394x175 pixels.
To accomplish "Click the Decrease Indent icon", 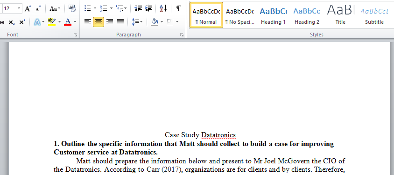I will pyautogui.click(x=138, y=8).
